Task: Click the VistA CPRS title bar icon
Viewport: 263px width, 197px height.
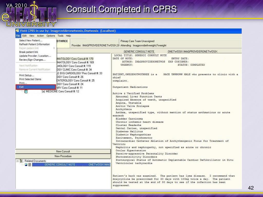Action: point(17,31)
